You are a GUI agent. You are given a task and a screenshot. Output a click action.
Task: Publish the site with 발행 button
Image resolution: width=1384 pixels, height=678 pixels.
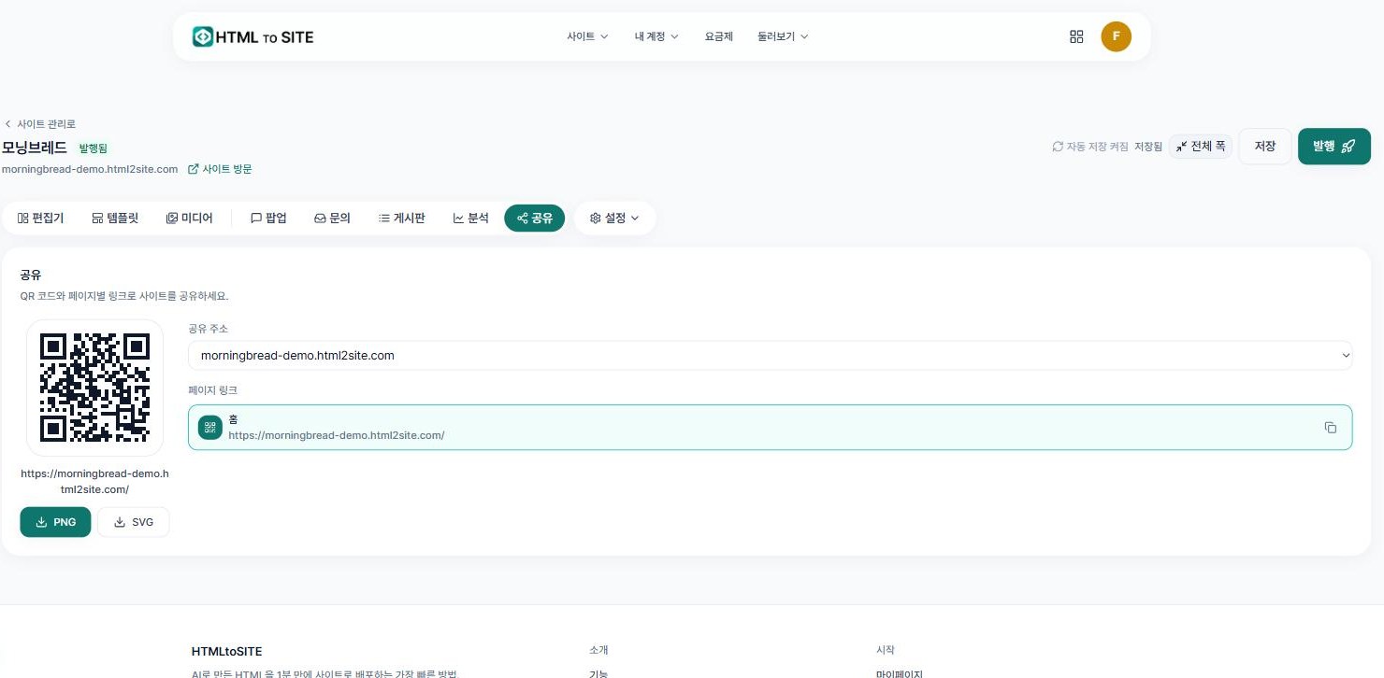point(1334,147)
